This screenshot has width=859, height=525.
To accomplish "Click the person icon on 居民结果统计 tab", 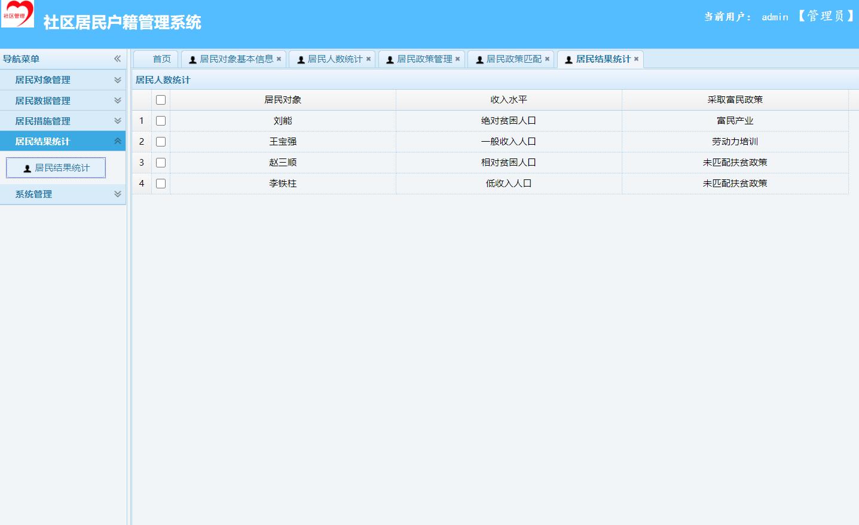I will tap(568, 59).
